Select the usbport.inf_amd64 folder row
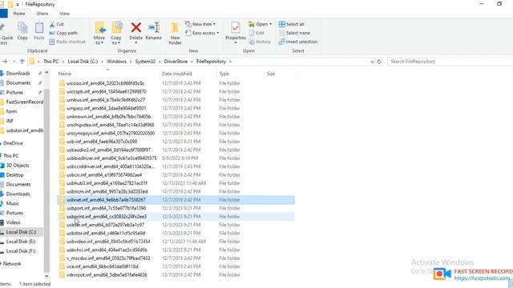Image resolution: width=513 pixels, height=288 pixels. click(176, 208)
